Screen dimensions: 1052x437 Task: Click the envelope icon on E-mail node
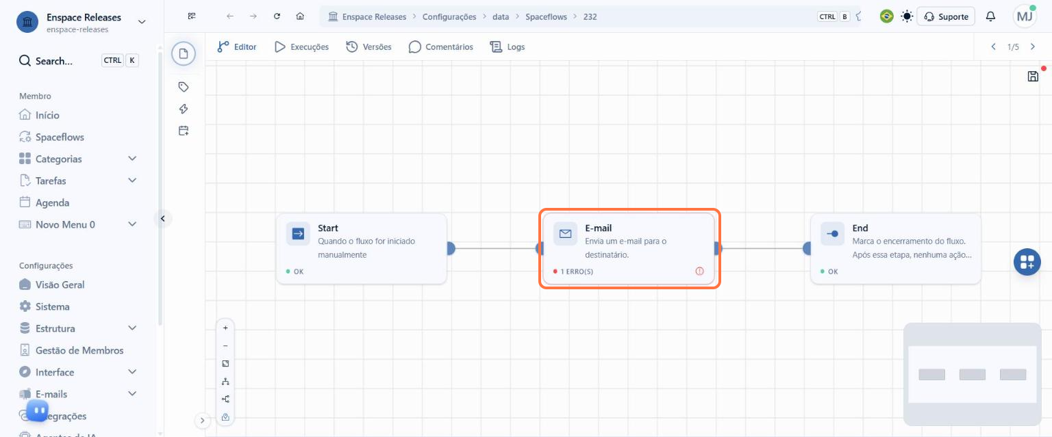[565, 234]
